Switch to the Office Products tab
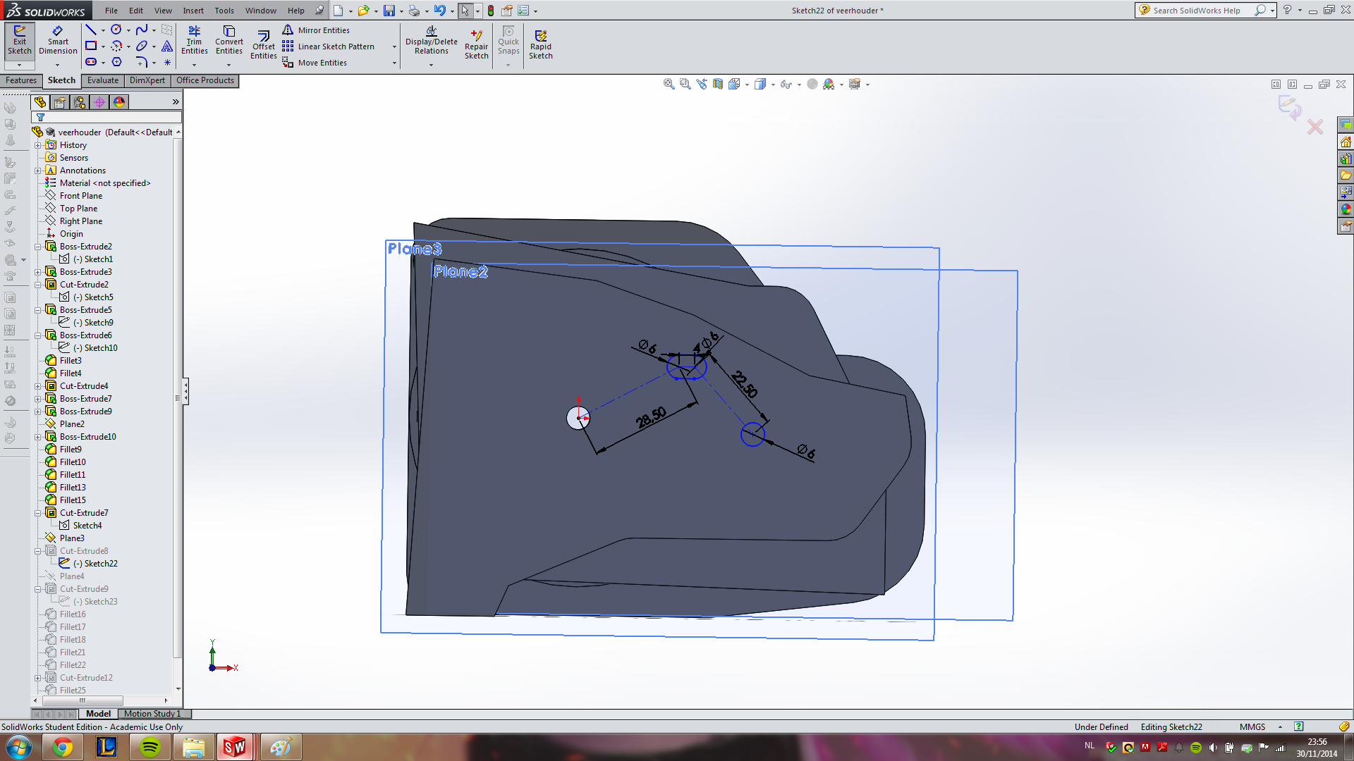1354x761 pixels. point(205,80)
